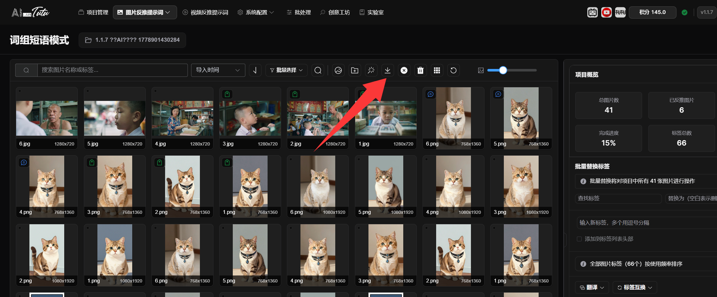The width and height of the screenshot is (717, 297).
Task: Open the 翻译 dropdown
Action: 592,288
